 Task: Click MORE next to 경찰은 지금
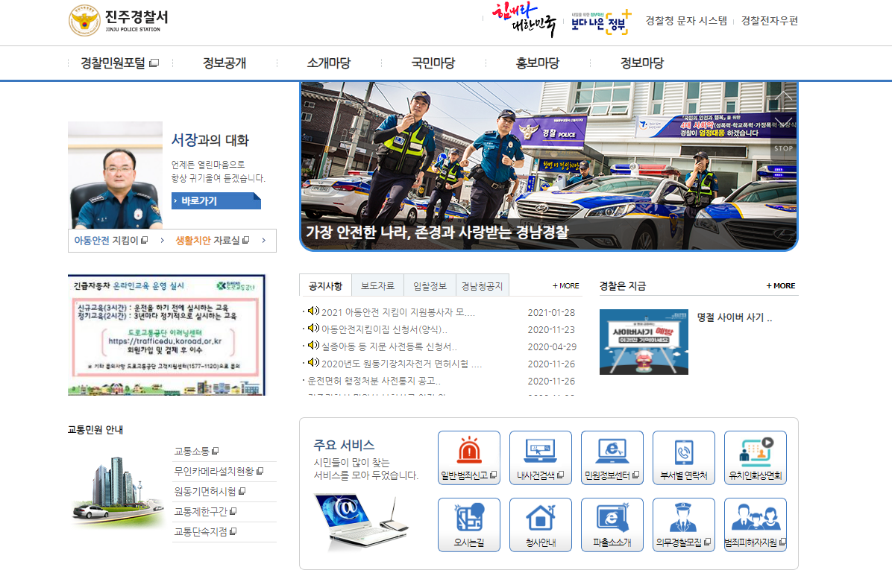click(780, 286)
